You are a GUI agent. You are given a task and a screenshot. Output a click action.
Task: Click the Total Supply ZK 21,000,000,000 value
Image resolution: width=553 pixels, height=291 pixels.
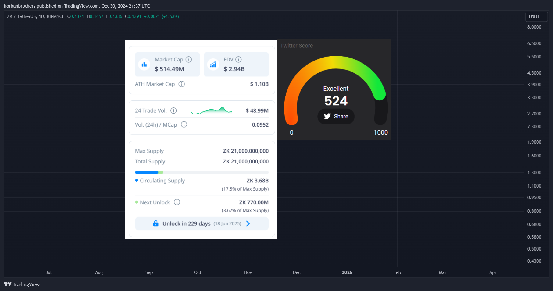tap(246, 161)
